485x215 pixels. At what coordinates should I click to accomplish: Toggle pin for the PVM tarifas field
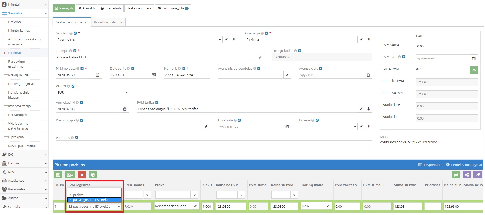(368, 109)
